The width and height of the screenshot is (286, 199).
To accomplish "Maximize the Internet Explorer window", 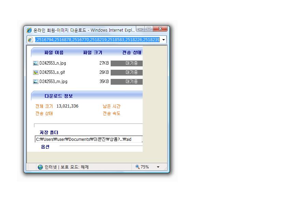I will [x=149, y=29].
